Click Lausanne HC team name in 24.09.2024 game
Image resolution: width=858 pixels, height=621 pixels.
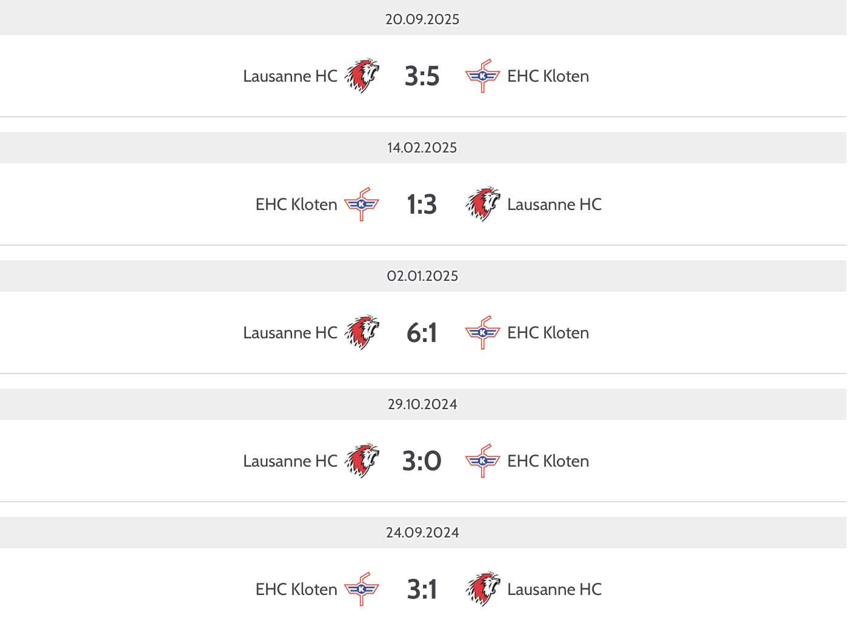(x=554, y=590)
